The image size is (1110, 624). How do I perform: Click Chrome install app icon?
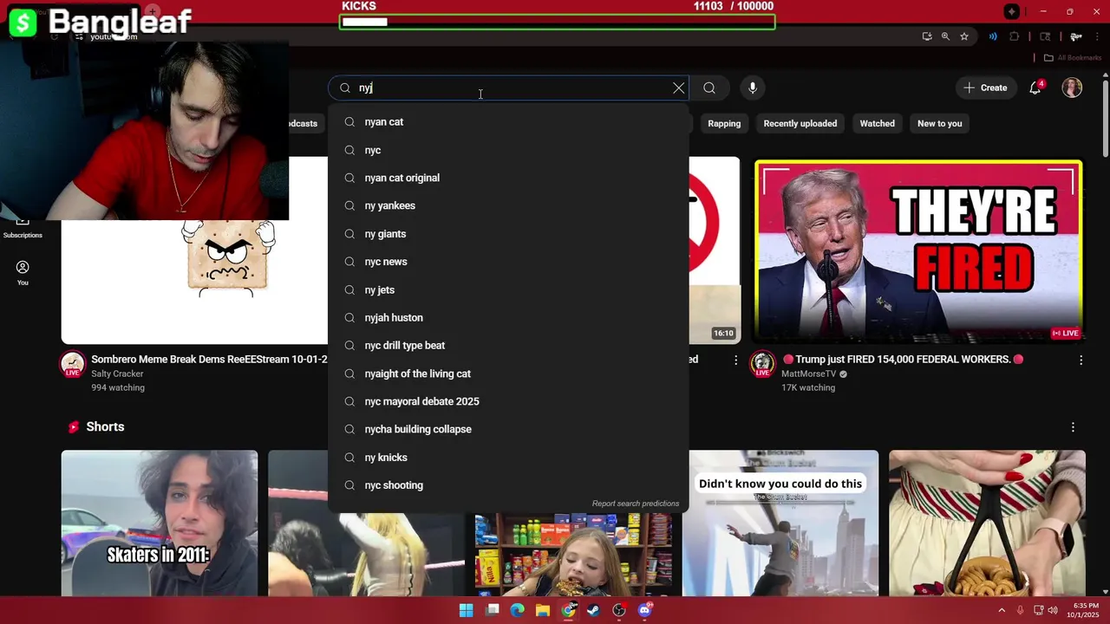(x=927, y=36)
